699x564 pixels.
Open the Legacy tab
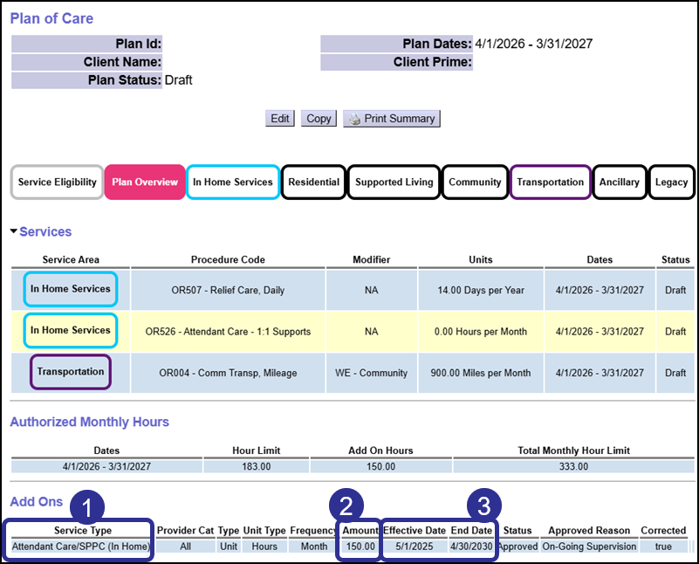coord(671,182)
